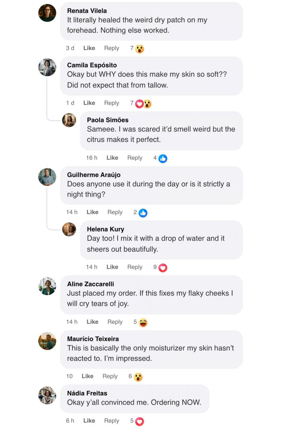
Task: Click the heart reaction on Helena Kury's reply
Action: pos(163,267)
